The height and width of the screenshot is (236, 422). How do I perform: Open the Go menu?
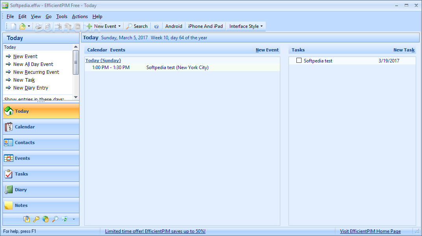(48, 16)
